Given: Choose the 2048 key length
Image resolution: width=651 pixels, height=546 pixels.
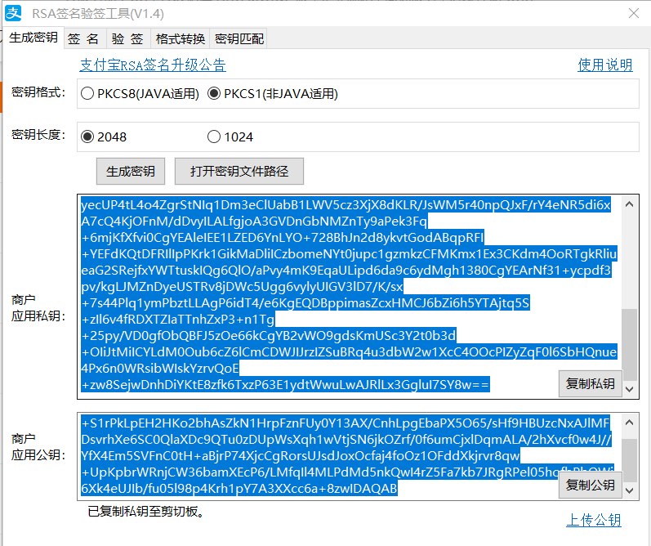Looking at the screenshot, I should coord(104,136).
